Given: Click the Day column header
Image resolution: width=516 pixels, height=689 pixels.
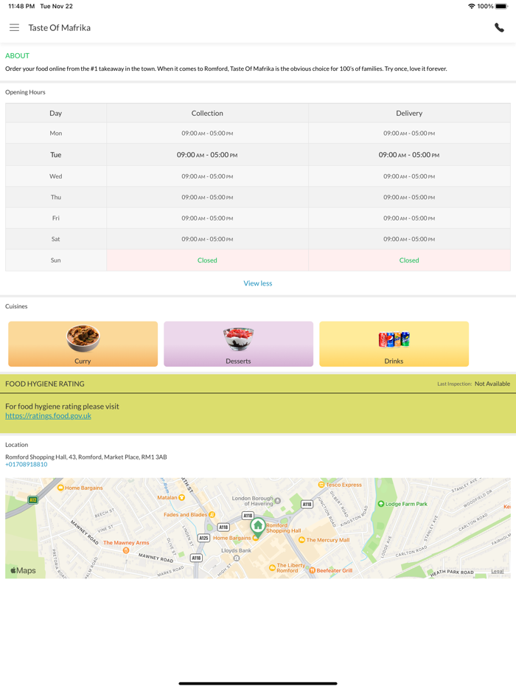Looking at the screenshot, I should click(x=56, y=114).
